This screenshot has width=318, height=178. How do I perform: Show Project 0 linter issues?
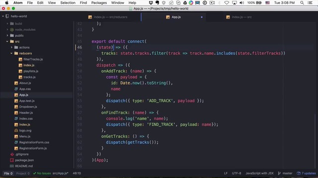coord(23,173)
